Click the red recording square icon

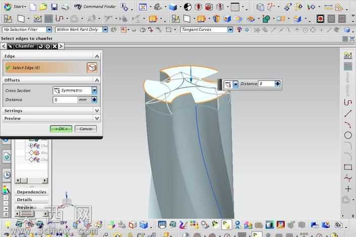coord(320,19)
